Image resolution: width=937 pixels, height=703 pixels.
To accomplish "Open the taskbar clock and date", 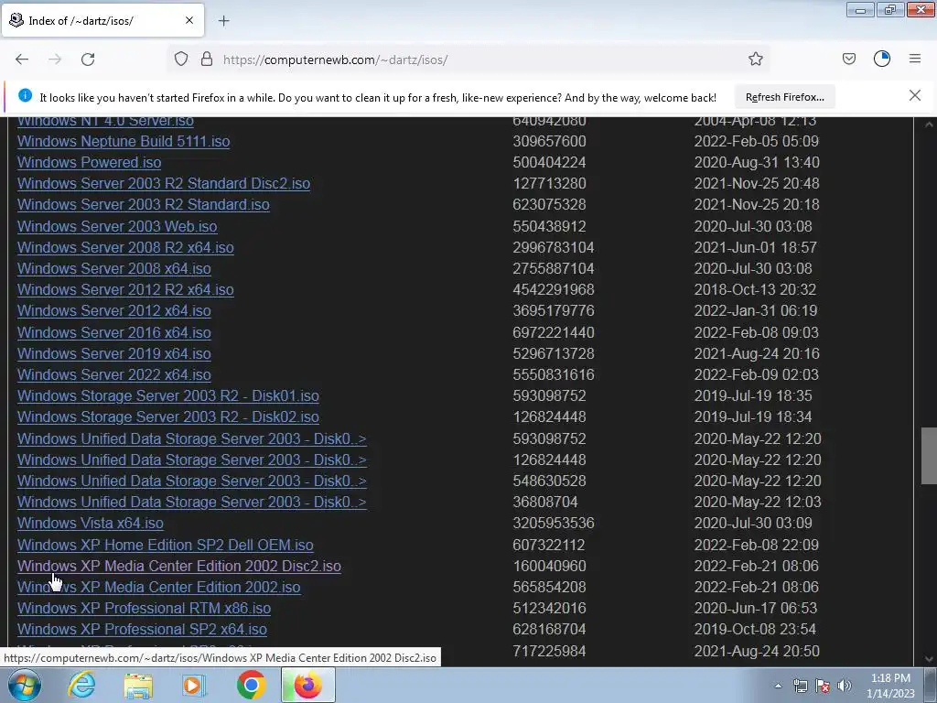I will pyautogui.click(x=890, y=686).
